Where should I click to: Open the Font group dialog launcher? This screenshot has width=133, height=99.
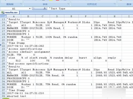coord(68,4)
